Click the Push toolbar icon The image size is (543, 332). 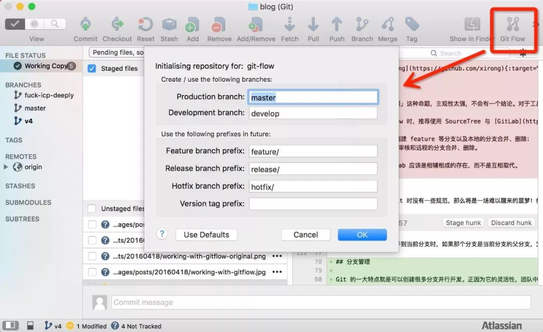pos(336,25)
